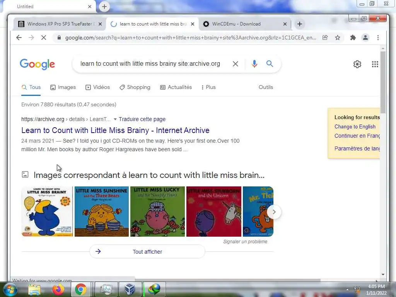The image size is (396, 297).
Task: Open the Mr. Tickle image thumbnail
Action: click(258, 212)
